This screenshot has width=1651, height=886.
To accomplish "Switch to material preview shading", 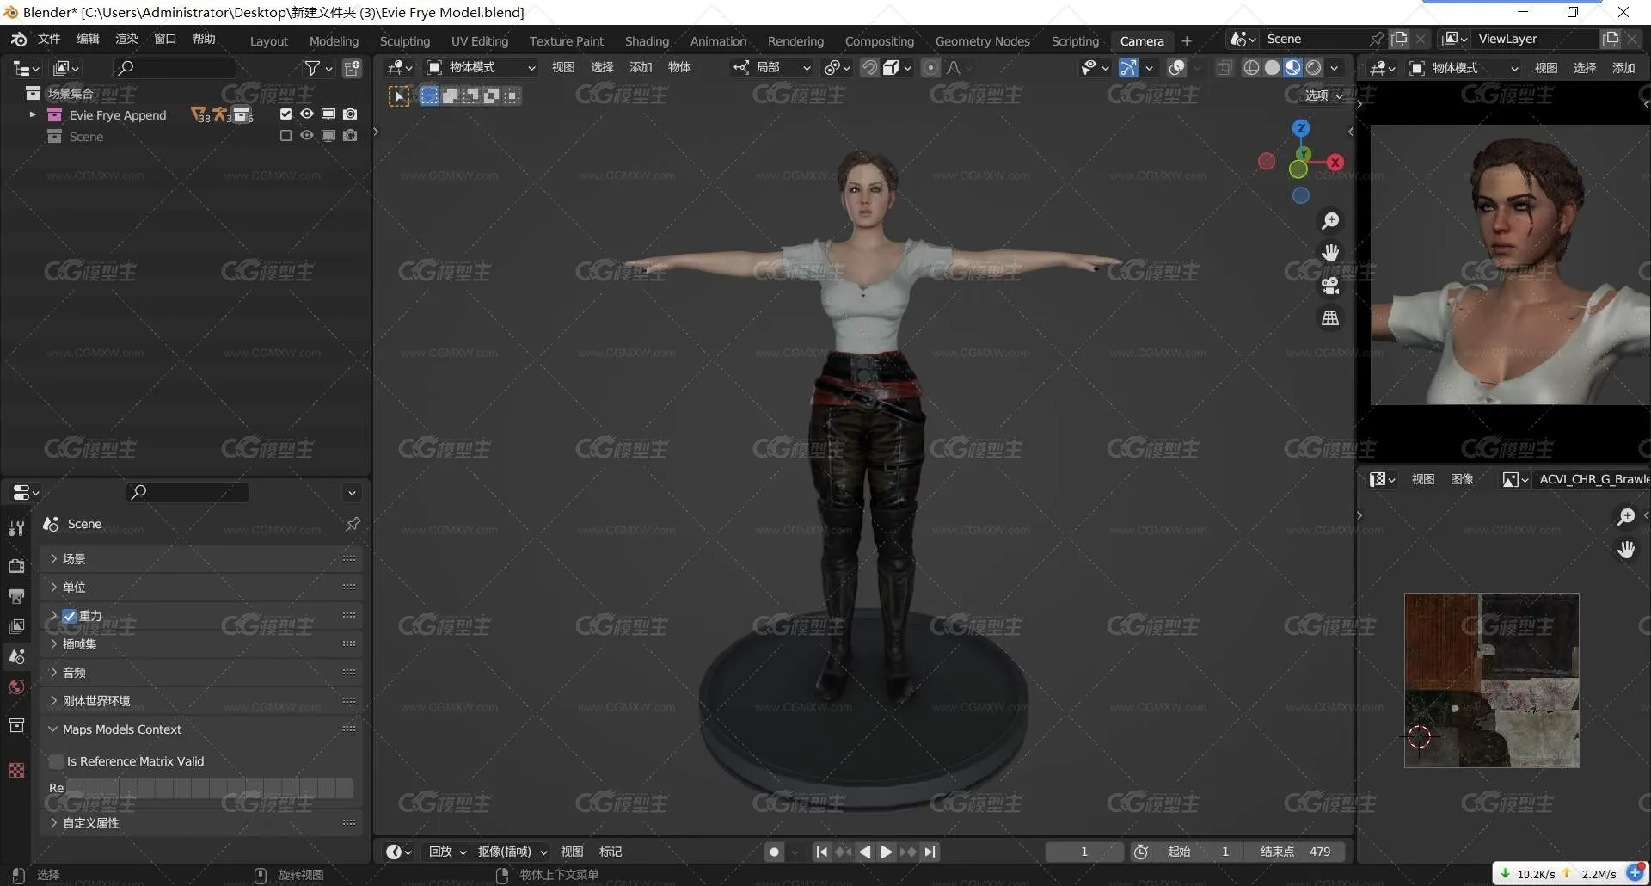I will 1292,67.
